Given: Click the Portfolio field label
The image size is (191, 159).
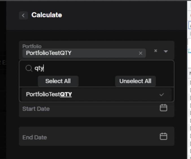Looking at the screenshot, I should 32,46.
